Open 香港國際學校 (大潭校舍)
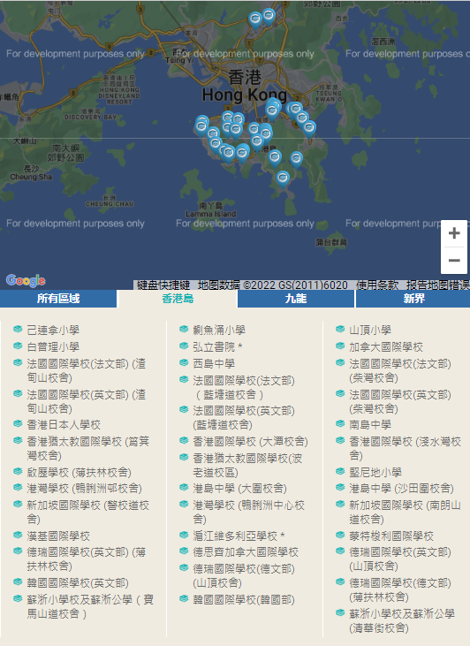Image resolution: width=470 pixels, height=646 pixels. (250, 441)
